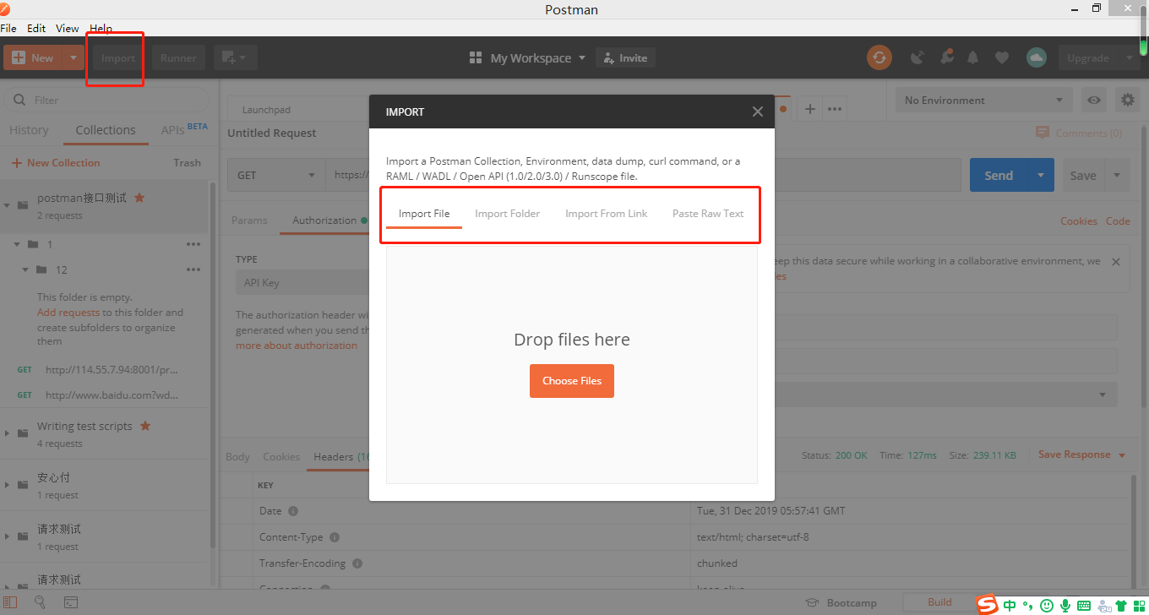1149x615 pixels.
Task: Open options for folder 12
Action: 193,269
